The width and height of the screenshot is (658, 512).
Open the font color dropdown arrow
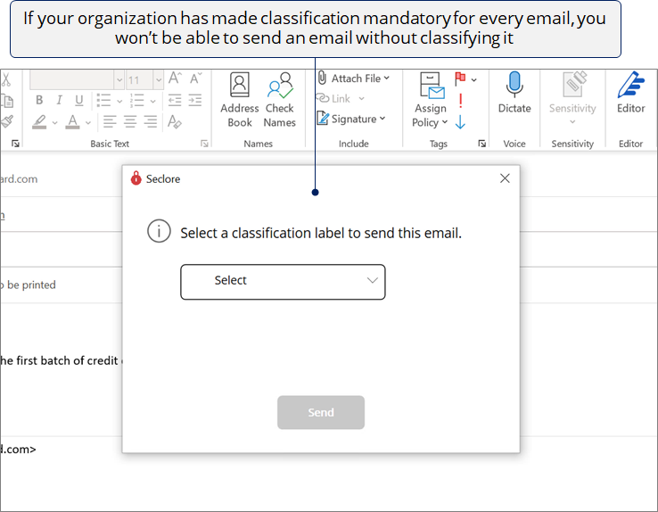click(86, 122)
